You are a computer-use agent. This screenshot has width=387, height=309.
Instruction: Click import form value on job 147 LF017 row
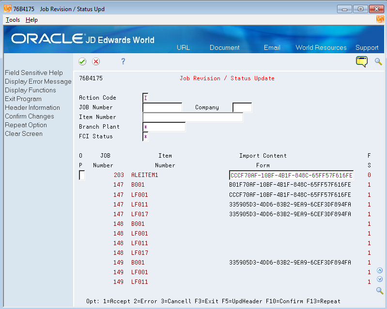[290, 214]
